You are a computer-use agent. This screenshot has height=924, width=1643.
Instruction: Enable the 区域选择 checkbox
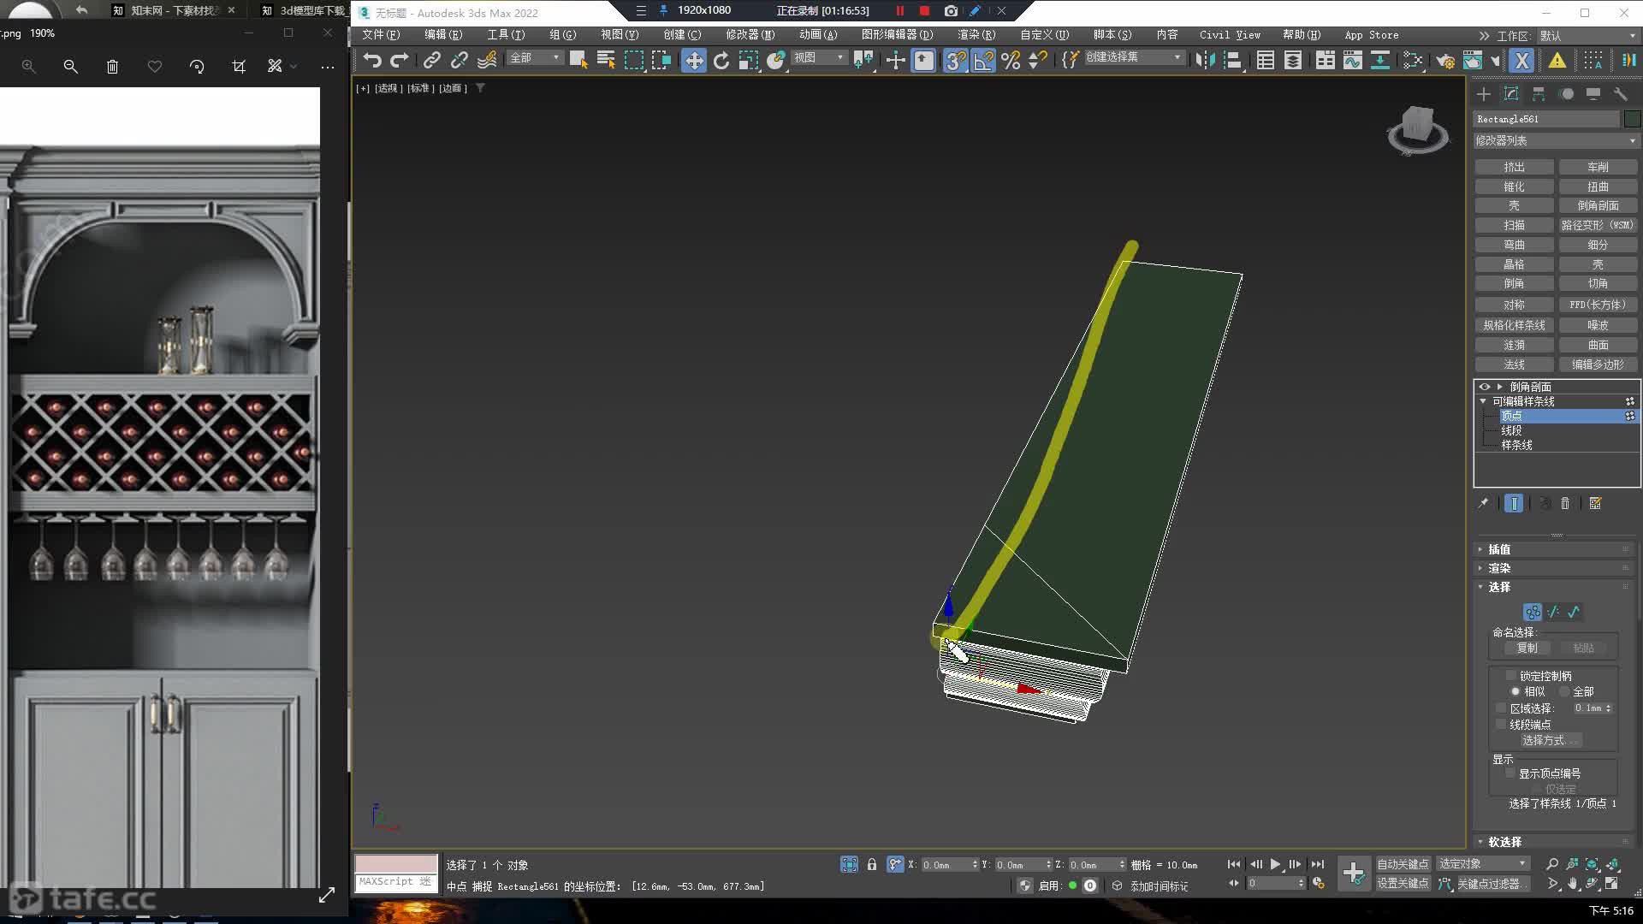(1501, 708)
